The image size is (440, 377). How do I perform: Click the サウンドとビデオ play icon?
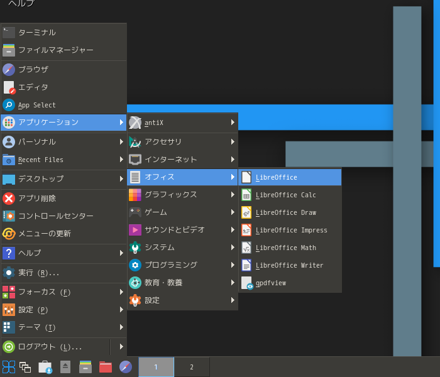135,230
